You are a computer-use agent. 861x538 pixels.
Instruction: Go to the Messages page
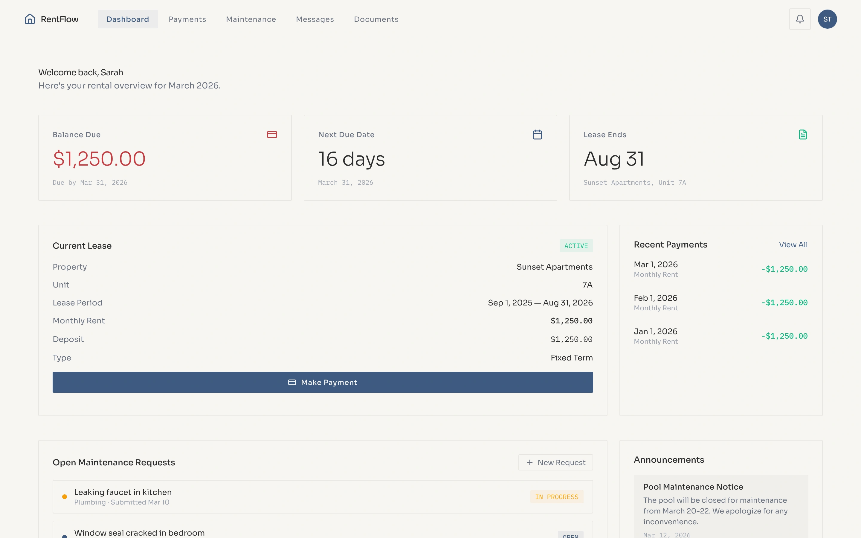click(315, 19)
